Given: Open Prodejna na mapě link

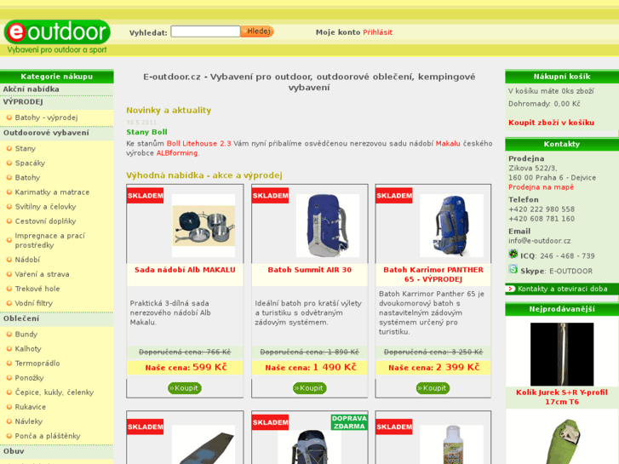Looking at the screenshot, I should (x=541, y=187).
